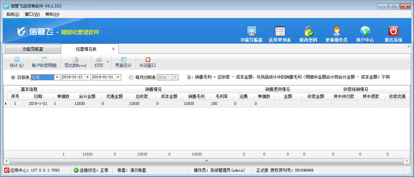Open 账户收款明细 from the toolbar
Viewport: 414px width, 177px height.
click(44, 62)
